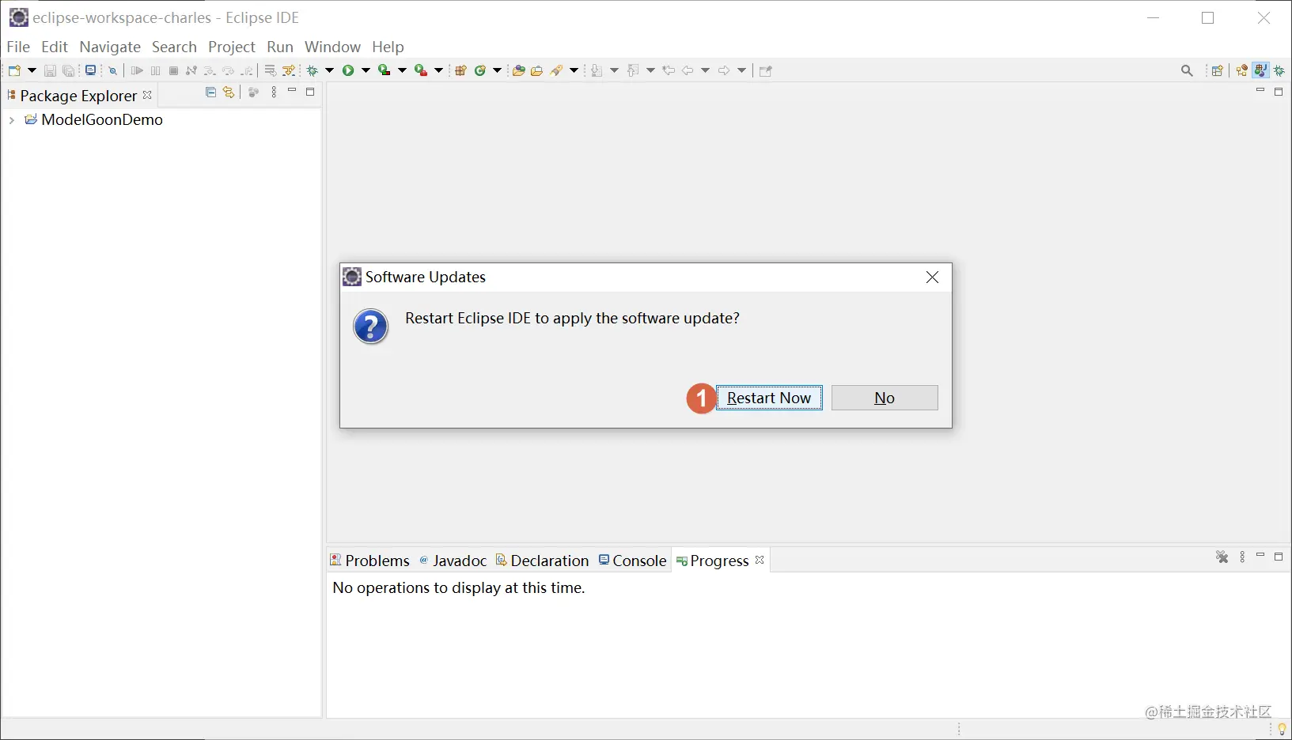Open the Help menu
The image size is (1292, 740).
click(x=388, y=47)
